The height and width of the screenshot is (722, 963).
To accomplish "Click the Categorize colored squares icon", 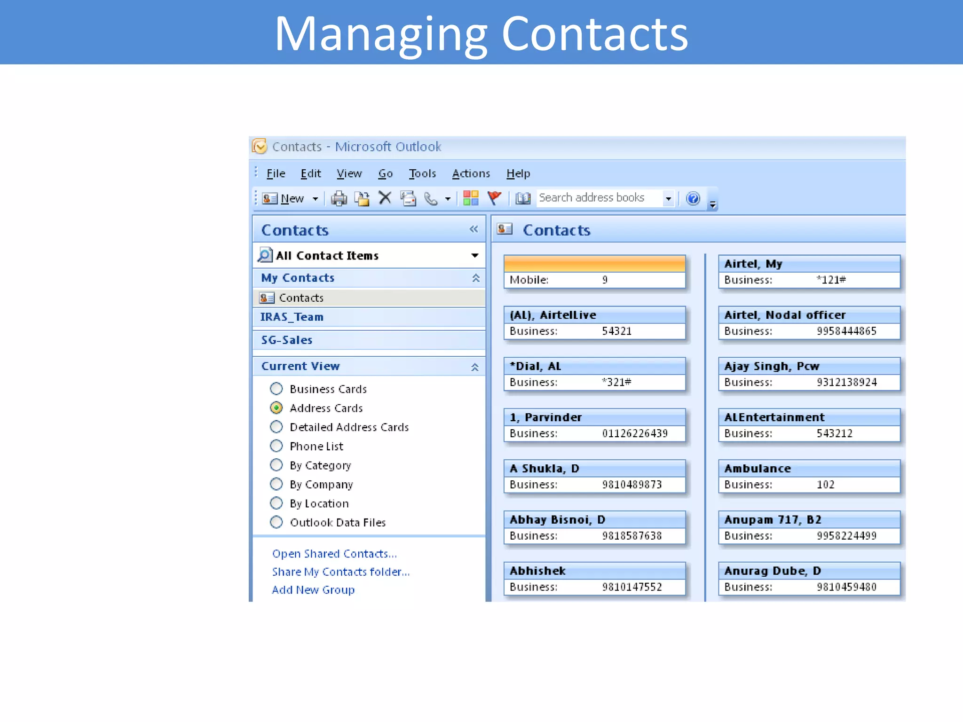I will [471, 198].
